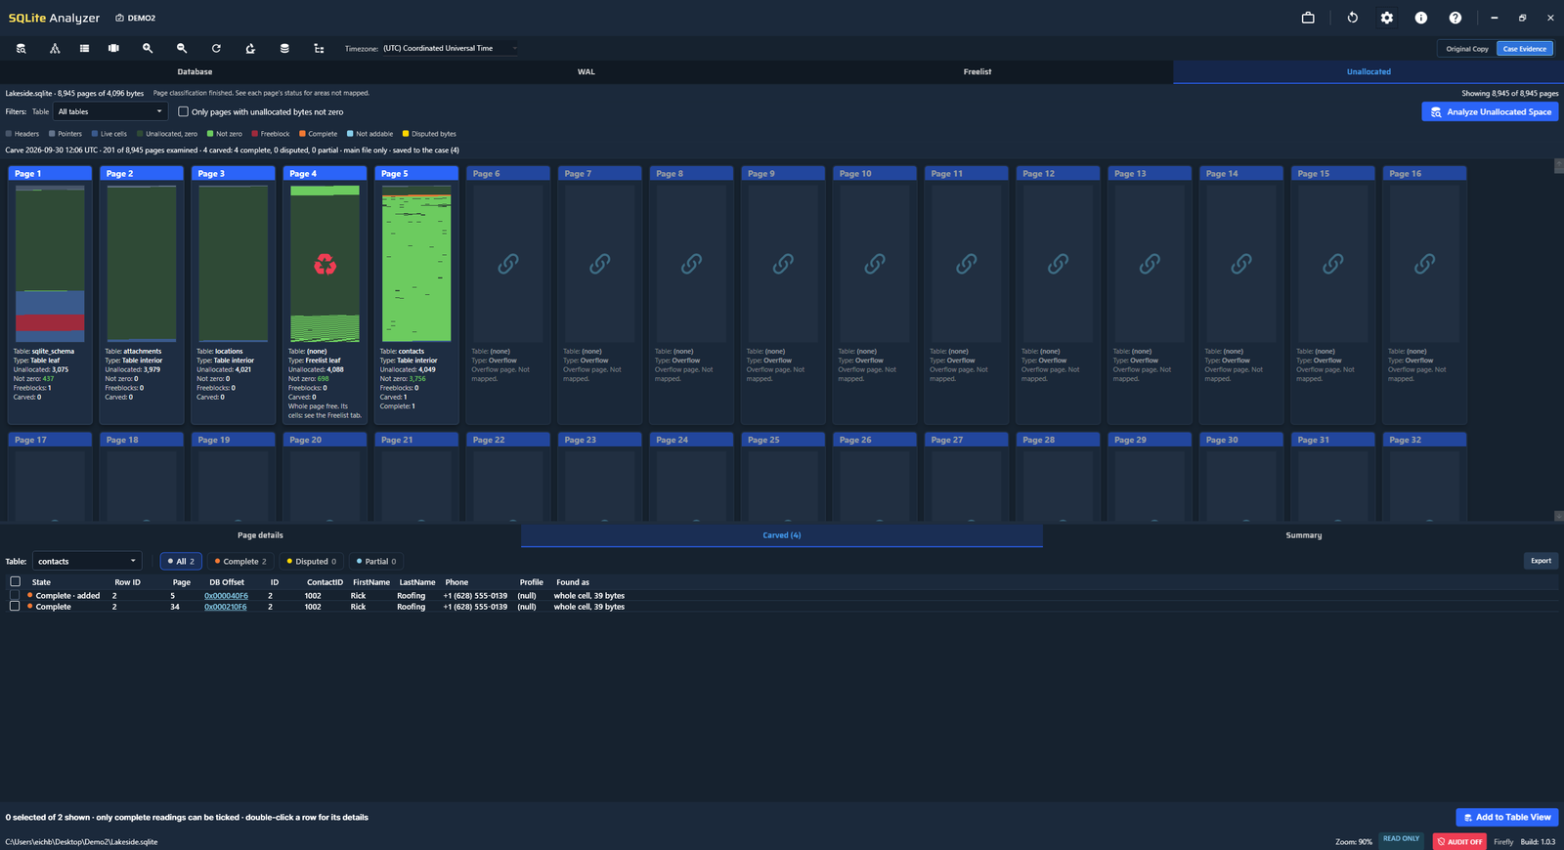Image resolution: width=1564 pixels, height=850 pixels.
Task: Open DB offset link 0x000210F6
Action: (x=226, y=607)
